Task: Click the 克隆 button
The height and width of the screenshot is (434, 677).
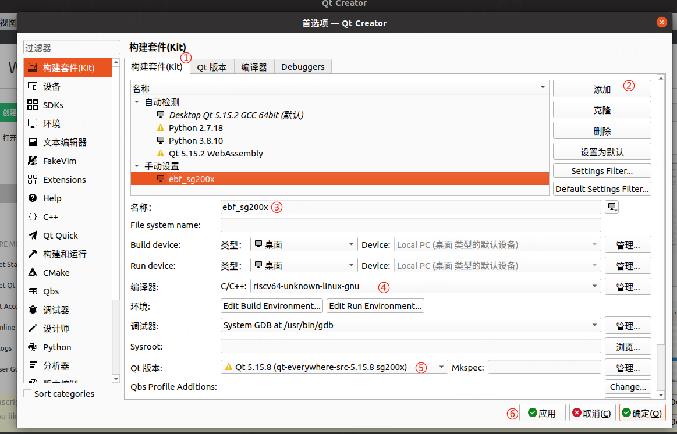Action: (x=602, y=110)
